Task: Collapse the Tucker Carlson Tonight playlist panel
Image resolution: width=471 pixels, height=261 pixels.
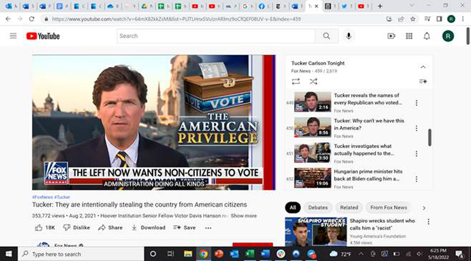Action: pyautogui.click(x=423, y=67)
